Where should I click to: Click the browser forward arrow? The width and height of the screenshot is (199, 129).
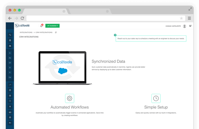click(16, 18)
